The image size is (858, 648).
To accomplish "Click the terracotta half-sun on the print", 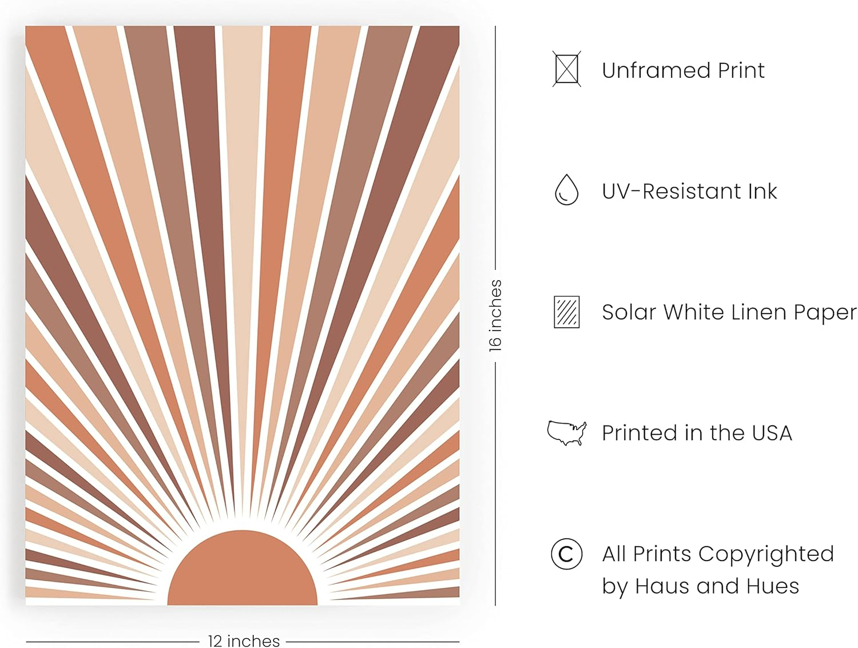I will [243, 569].
